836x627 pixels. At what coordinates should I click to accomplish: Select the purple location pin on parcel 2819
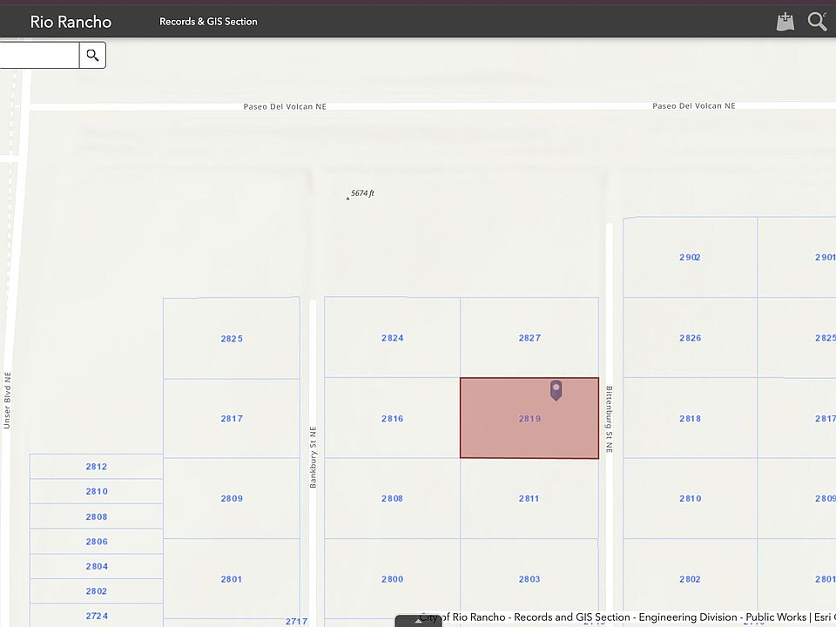(x=556, y=390)
